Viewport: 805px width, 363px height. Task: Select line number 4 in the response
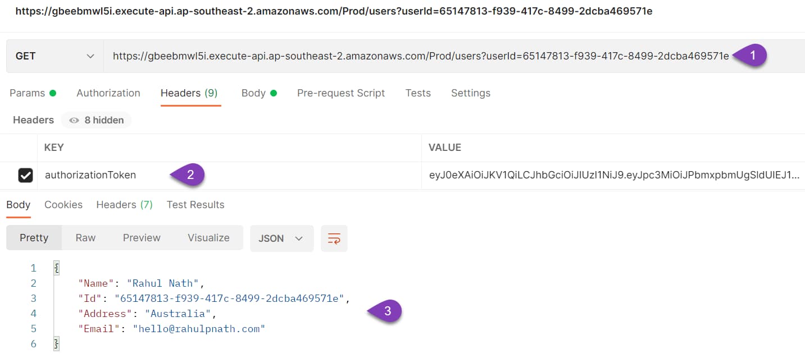click(x=33, y=313)
